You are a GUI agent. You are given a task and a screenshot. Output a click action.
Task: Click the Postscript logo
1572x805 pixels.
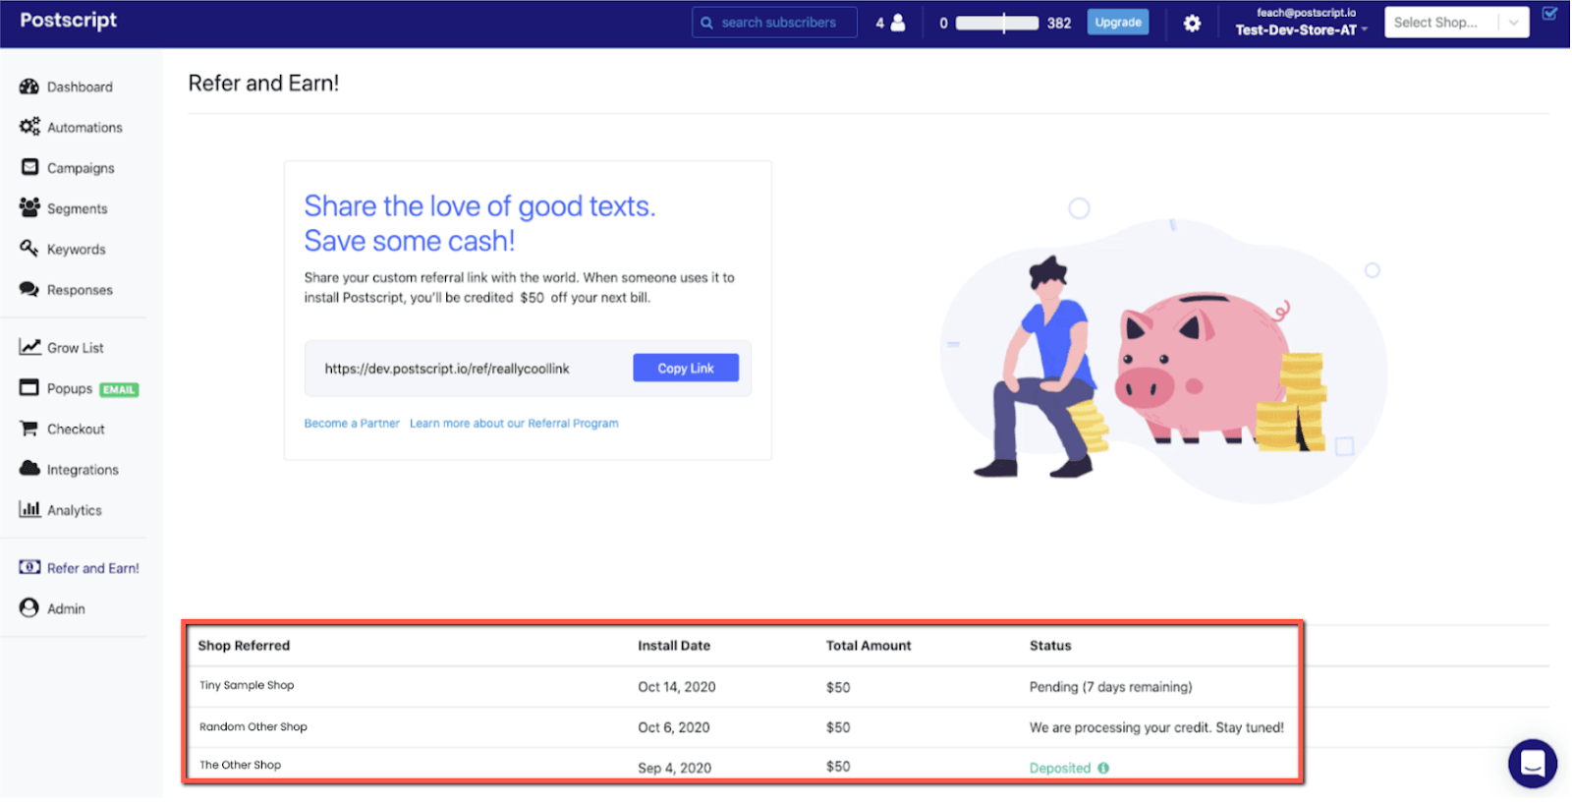(x=68, y=21)
